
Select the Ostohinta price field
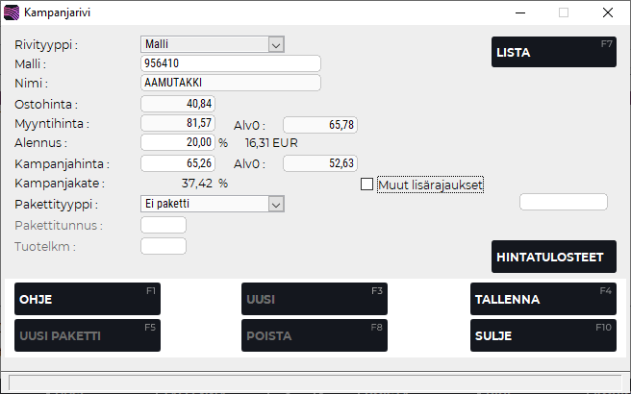click(x=178, y=104)
